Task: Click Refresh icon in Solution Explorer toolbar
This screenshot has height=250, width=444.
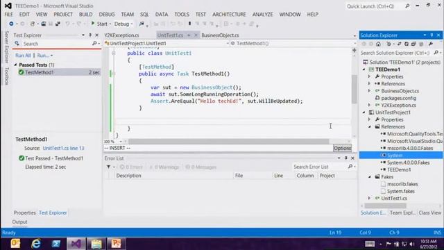Action: 407,44
